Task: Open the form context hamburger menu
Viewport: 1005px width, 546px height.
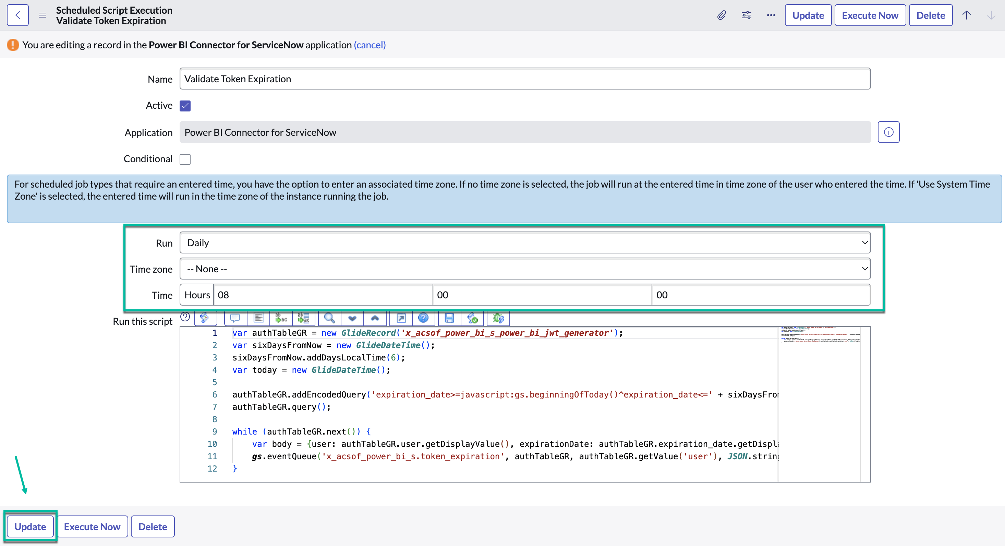Action: [x=43, y=15]
